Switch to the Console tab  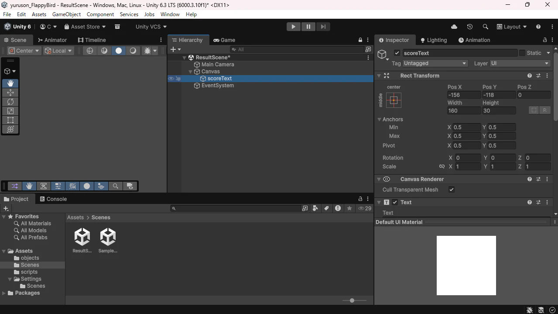tap(53, 199)
